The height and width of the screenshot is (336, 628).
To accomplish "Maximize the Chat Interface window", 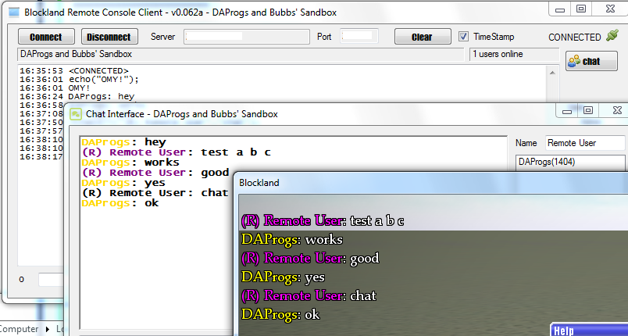I will (x=588, y=110).
